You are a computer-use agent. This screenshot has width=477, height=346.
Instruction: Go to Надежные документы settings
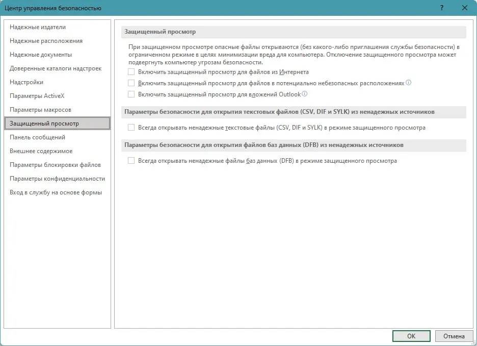(x=41, y=55)
